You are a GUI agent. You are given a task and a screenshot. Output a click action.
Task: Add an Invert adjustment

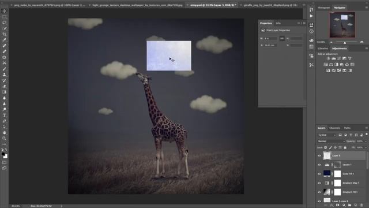point(328,70)
